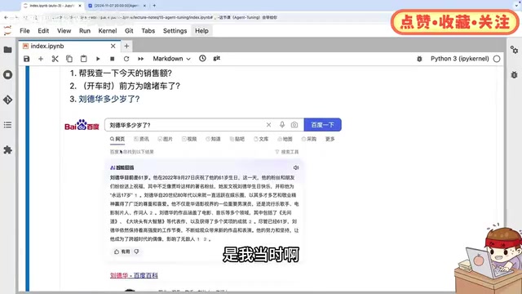Select the 网页 search category tab

coord(117,139)
